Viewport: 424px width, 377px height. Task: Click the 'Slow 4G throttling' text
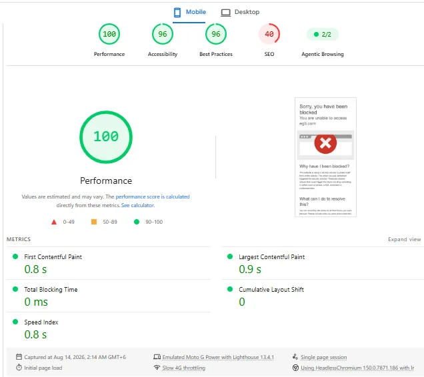tap(184, 368)
